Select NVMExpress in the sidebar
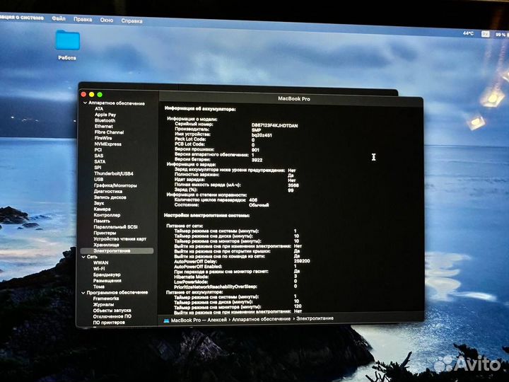Screen dimensions: 509x382 (x=107, y=144)
